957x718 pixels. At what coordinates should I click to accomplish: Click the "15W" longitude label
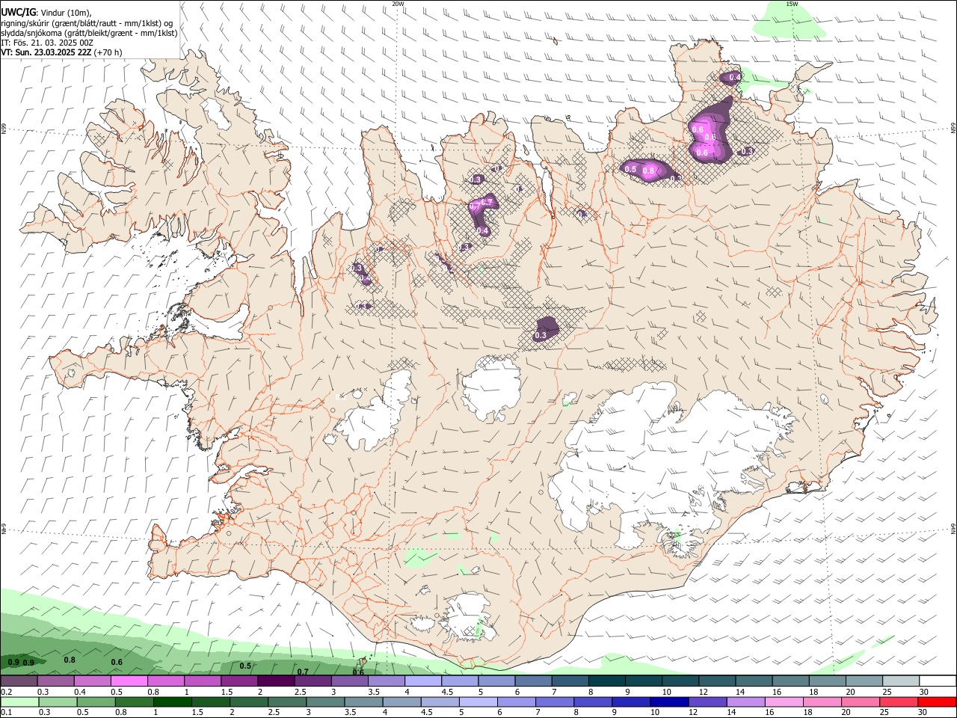point(792,4)
